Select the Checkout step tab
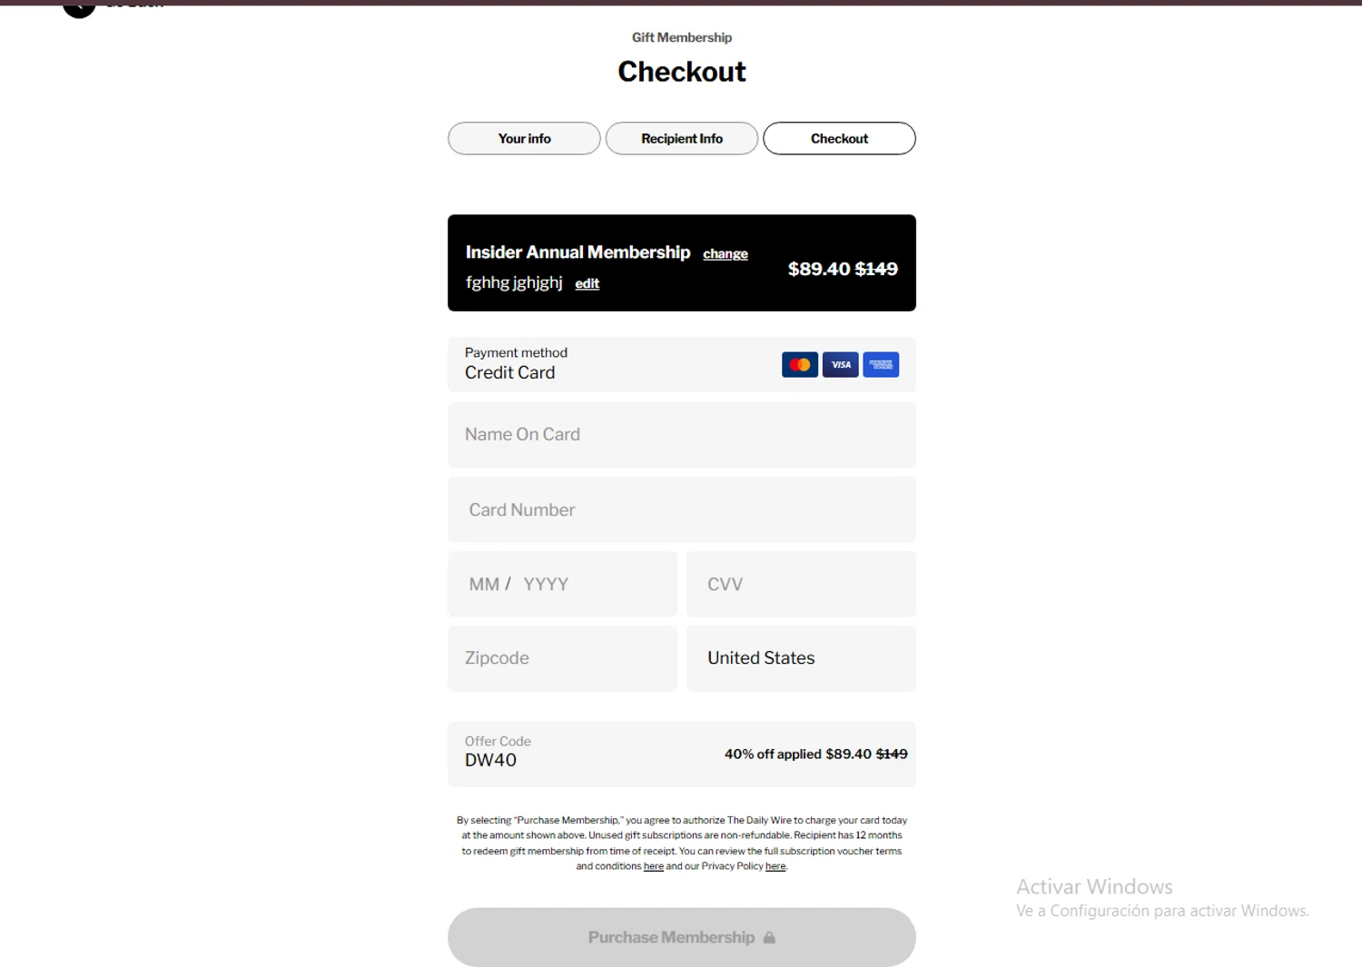 839,139
